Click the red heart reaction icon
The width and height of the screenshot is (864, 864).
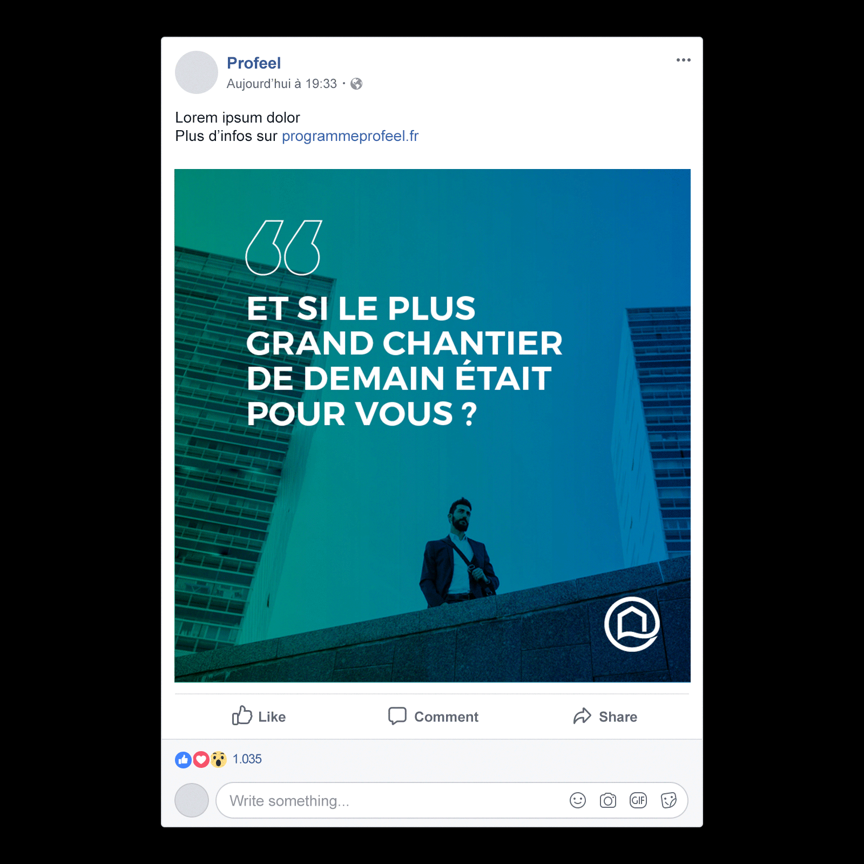[x=201, y=760]
